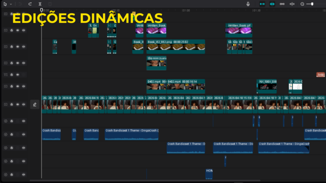Viewport: 326px width, 183px height.
Task: Select the 0402.mp4 clip labeled 00:00:16:14
Action: pyautogui.click(x=186, y=86)
